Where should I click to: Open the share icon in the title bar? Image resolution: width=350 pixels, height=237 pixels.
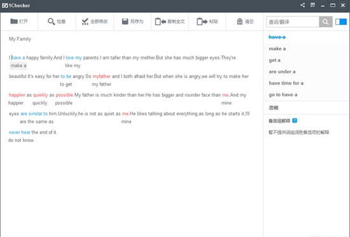point(302,5)
